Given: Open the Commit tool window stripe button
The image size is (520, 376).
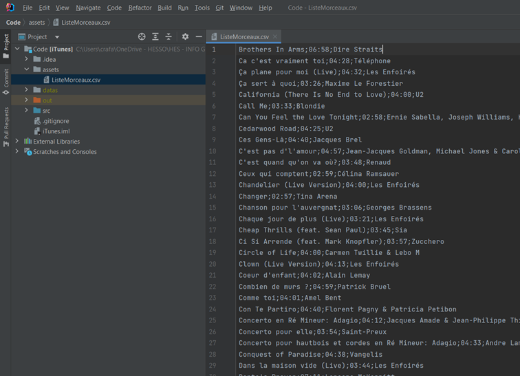Looking at the screenshot, I should tap(6, 82).
